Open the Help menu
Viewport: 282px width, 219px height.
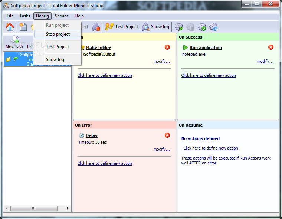click(79, 16)
